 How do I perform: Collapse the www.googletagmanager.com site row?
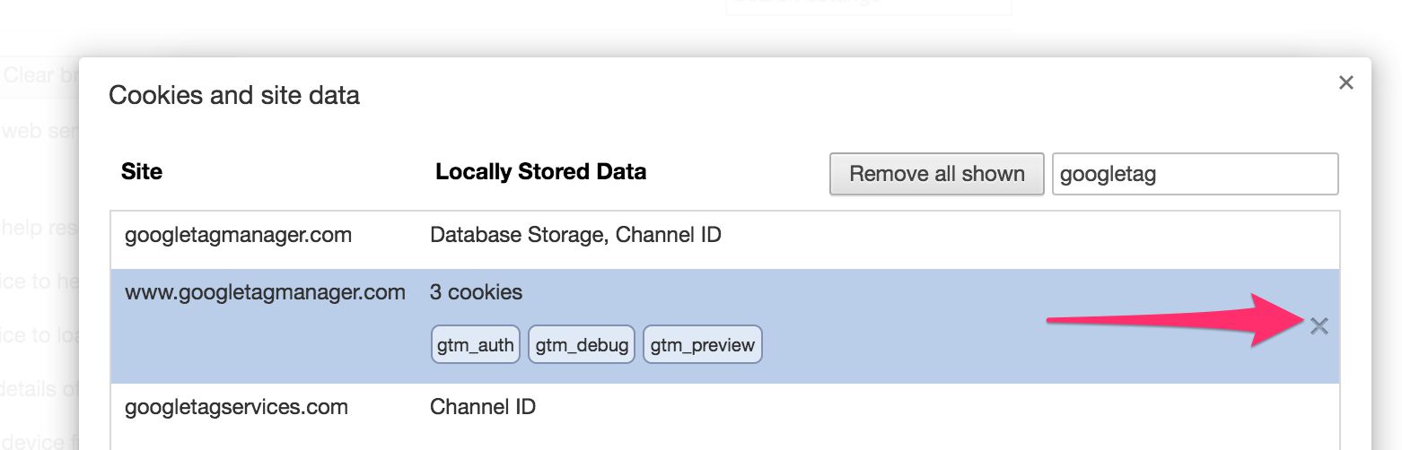[725, 326]
